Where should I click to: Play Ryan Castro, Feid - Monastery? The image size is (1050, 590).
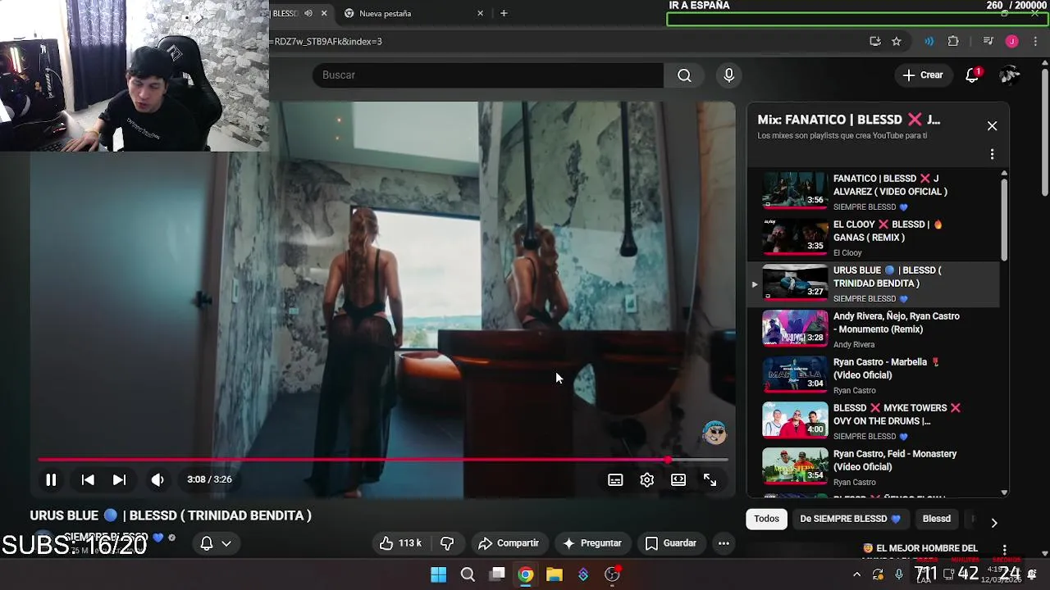point(873,467)
